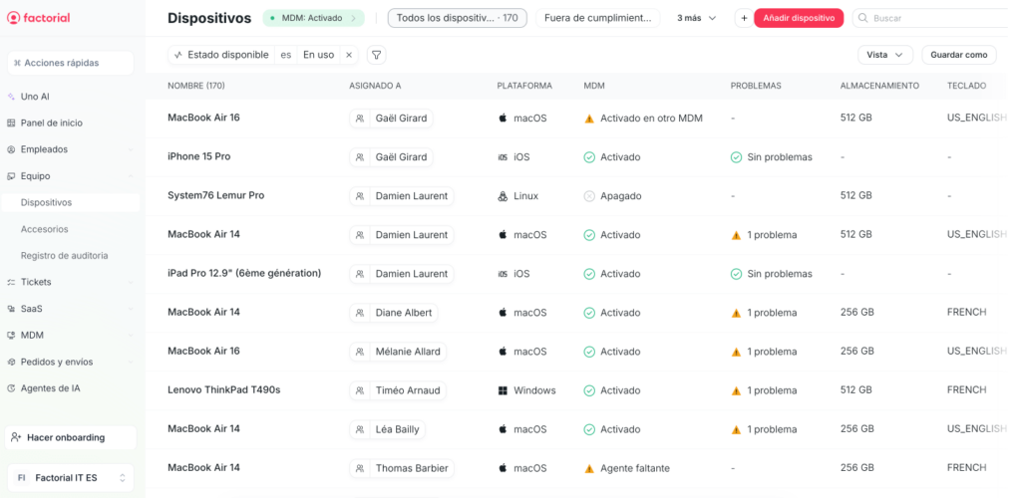Expand the Empleados sidebar section

click(130, 149)
